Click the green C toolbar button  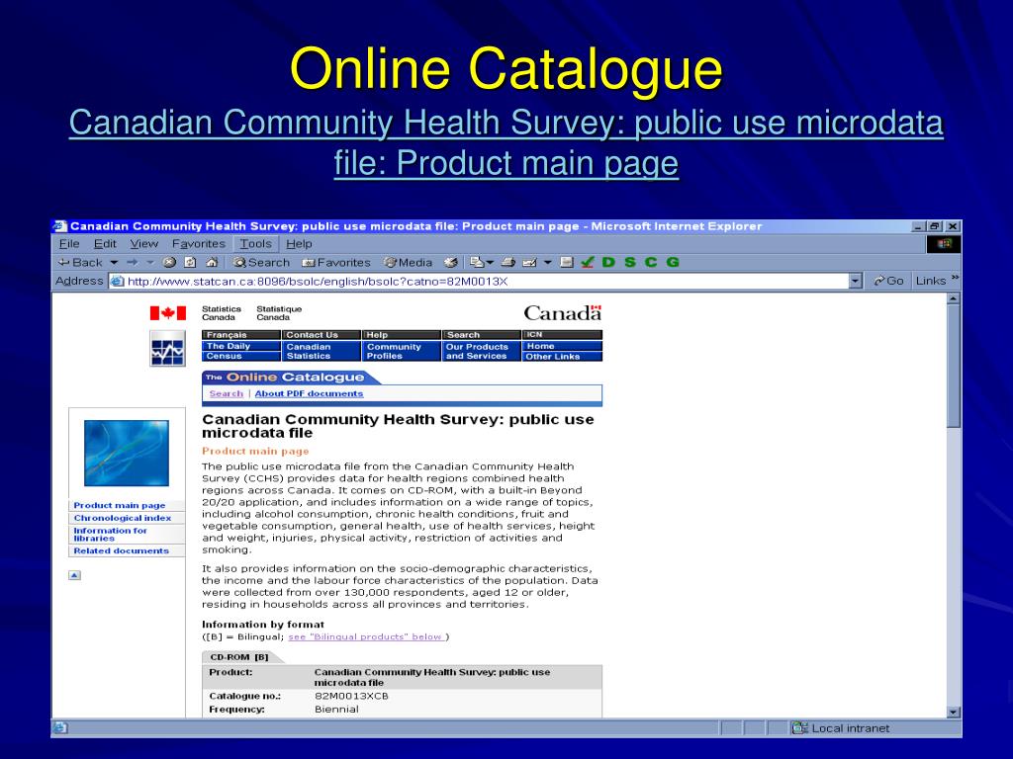pos(651,262)
